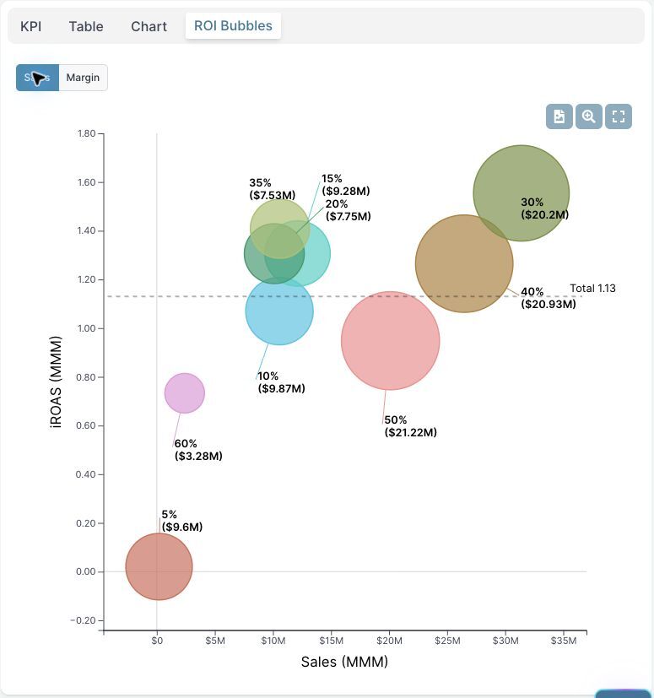Click the 30% ($20.2M) olive bubble
The height and width of the screenshot is (698, 654).
click(521, 193)
